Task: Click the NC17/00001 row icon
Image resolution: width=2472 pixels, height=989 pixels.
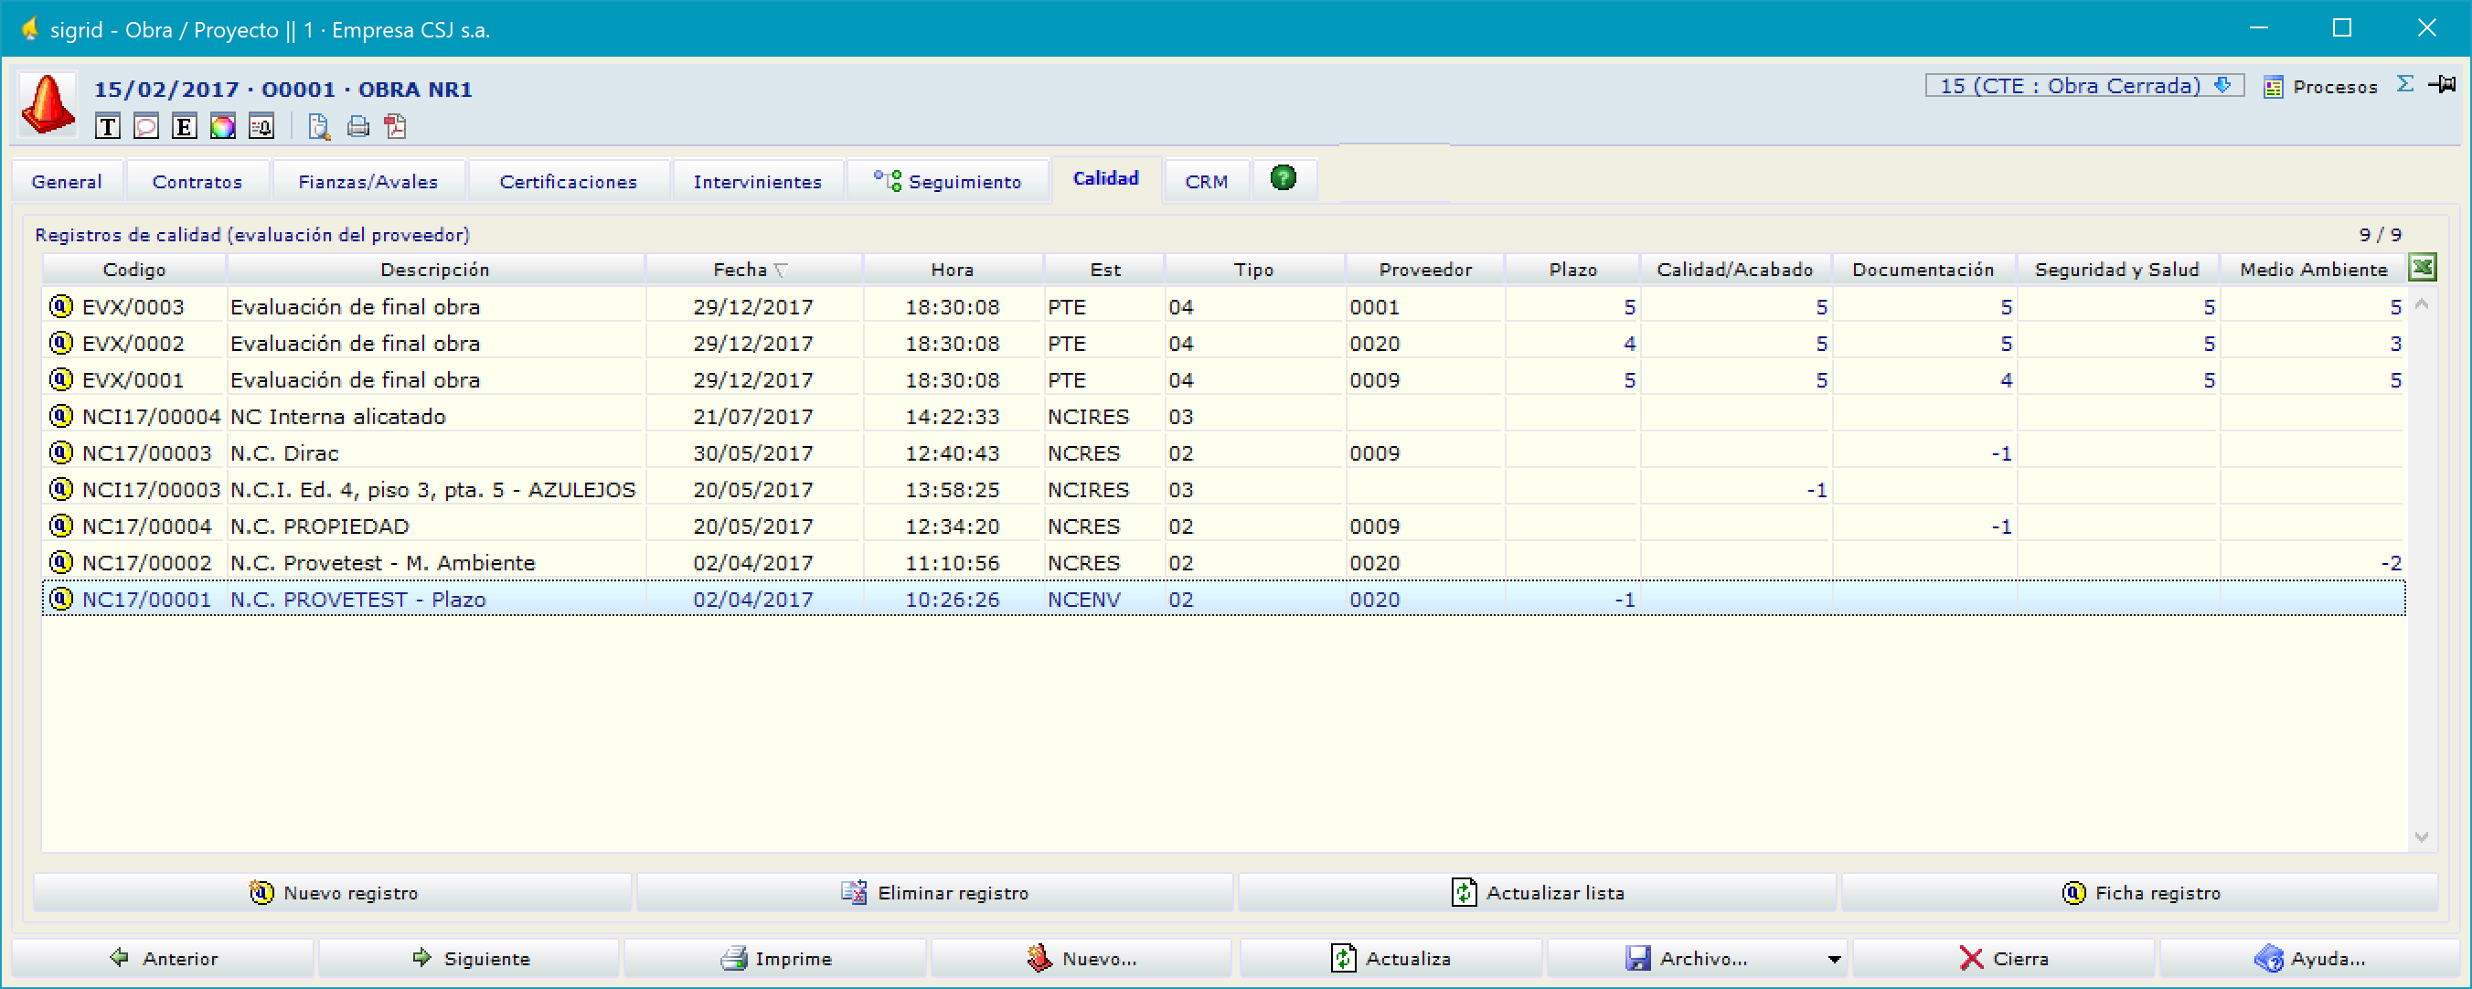Action: 61,599
